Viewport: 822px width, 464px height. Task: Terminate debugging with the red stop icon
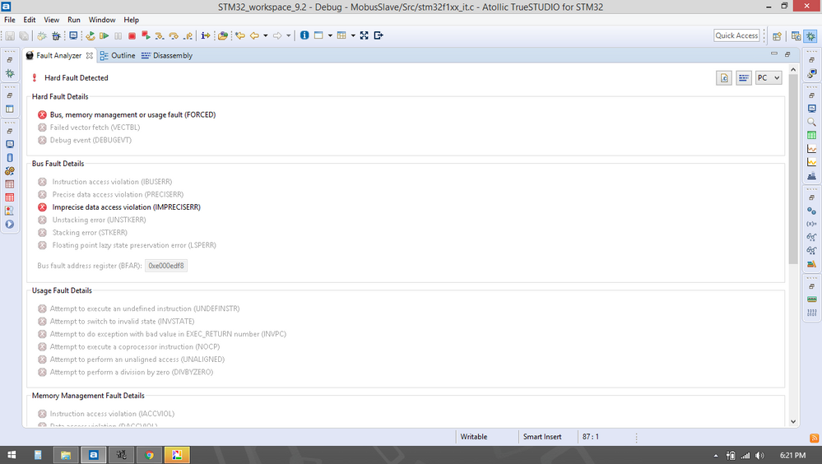tap(132, 35)
